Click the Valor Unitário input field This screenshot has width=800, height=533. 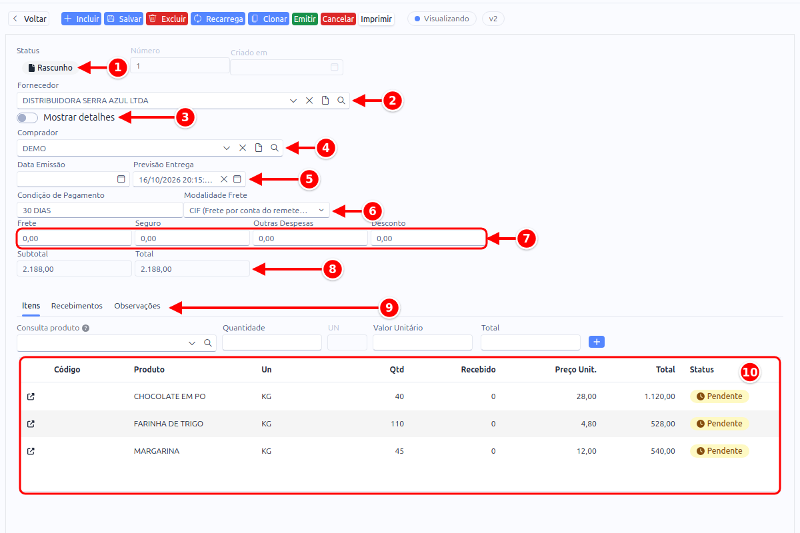click(423, 342)
